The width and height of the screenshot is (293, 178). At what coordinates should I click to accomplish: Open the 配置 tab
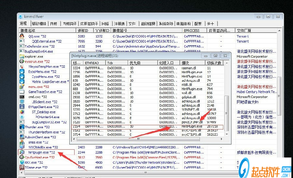[198, 24]
